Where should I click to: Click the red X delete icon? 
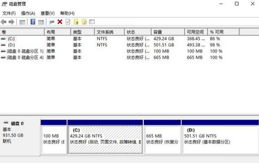tap(60, 22)
